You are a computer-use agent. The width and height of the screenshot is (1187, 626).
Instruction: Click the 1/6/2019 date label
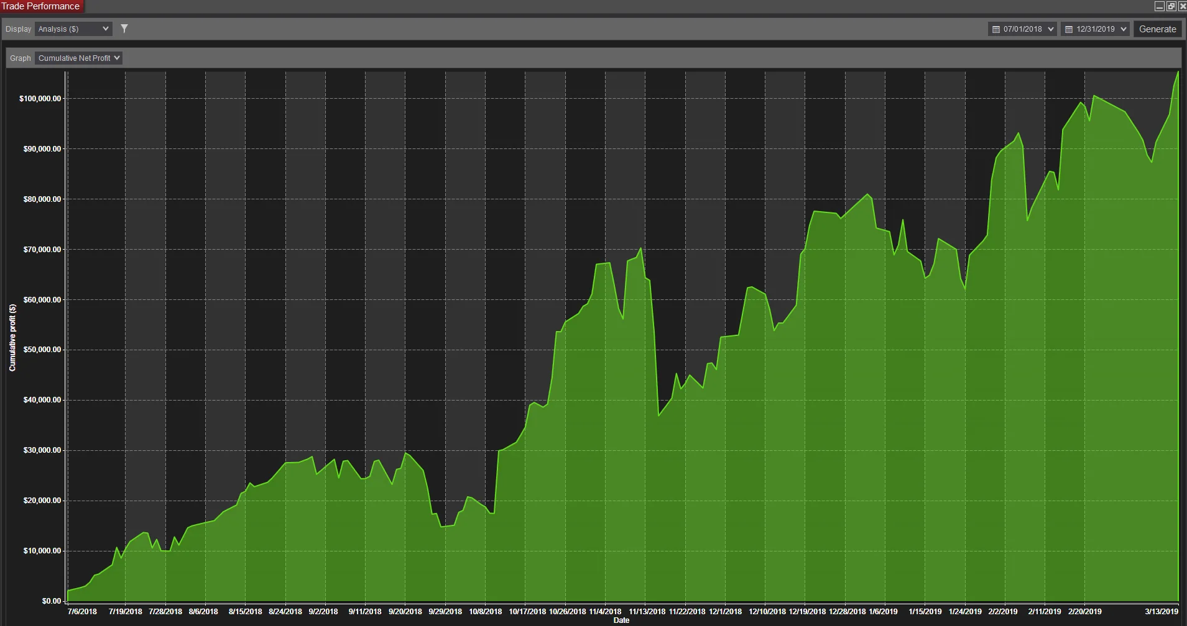click(x=883, y=612)
